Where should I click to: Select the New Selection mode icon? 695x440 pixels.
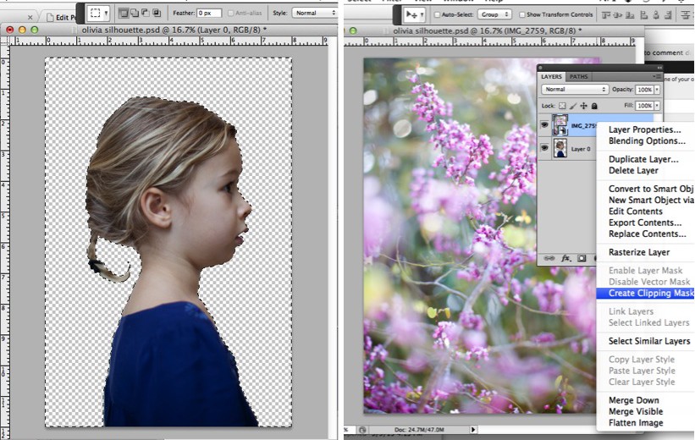pyautogui.click(x=124, y=14)
